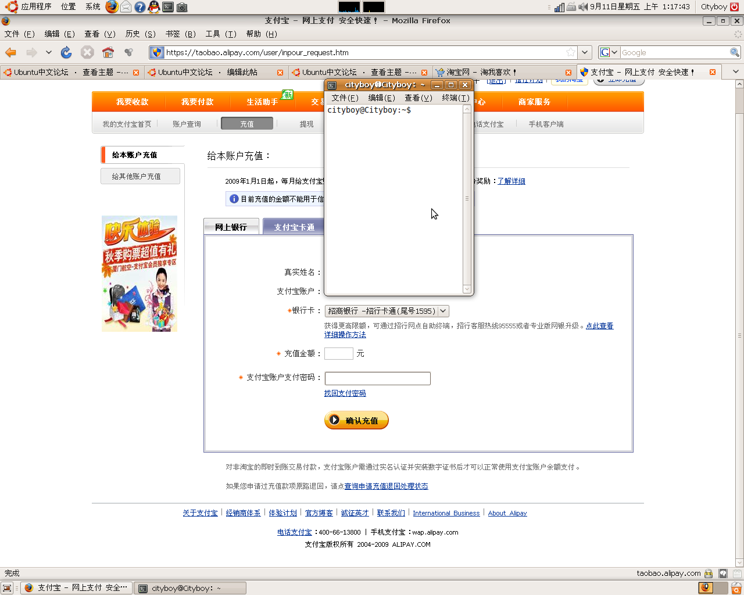The width and height of the screenshot is (744, 595).
Task: Open 手机客户端 sub-navigation item
Action: tap(546, 124)
